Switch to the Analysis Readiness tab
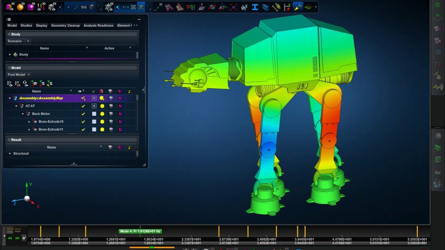The image size is (445, 250). point(98,25)
